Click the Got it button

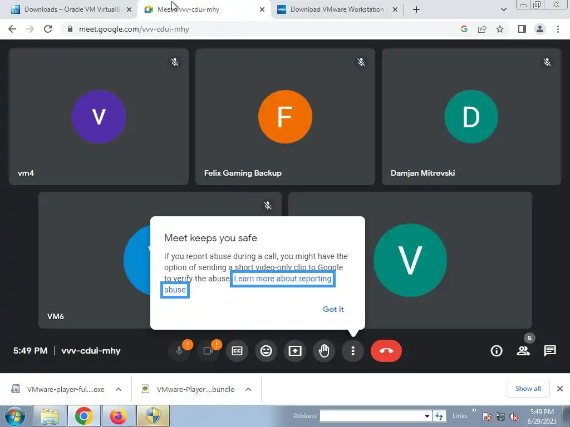[333, 309]
